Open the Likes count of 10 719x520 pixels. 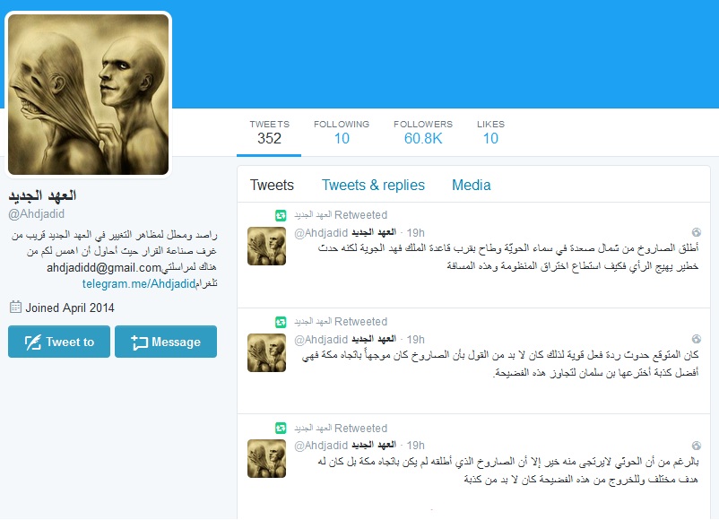click(x=490, y=132)
